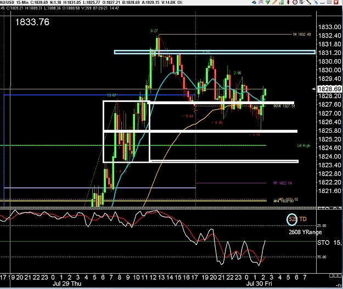Click the PP 1822.14 pivot label
The image size is (343, 289).
(x=283, y=183)
